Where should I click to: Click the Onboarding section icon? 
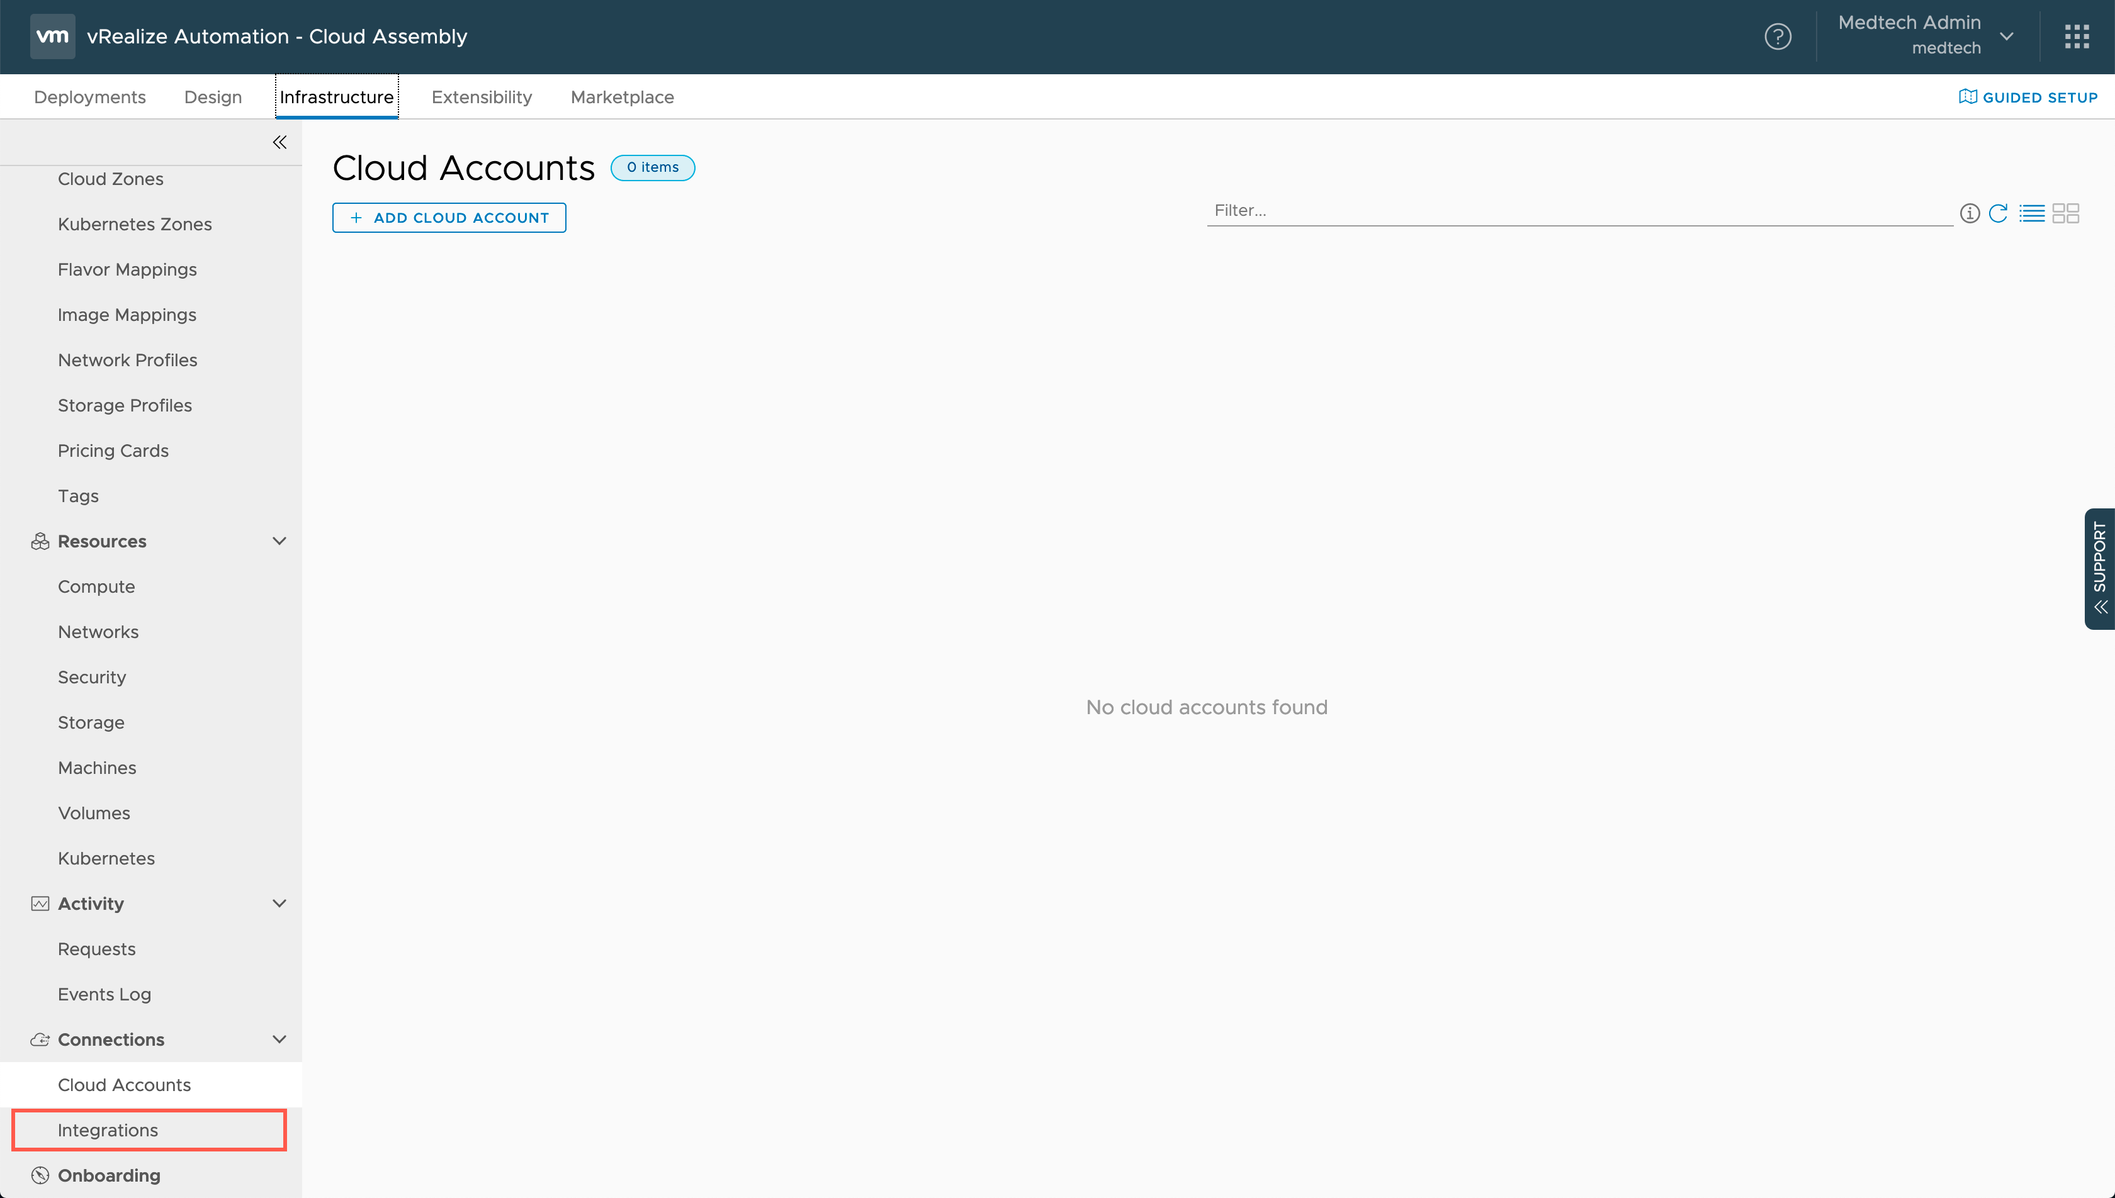[x=40, y=1175]
